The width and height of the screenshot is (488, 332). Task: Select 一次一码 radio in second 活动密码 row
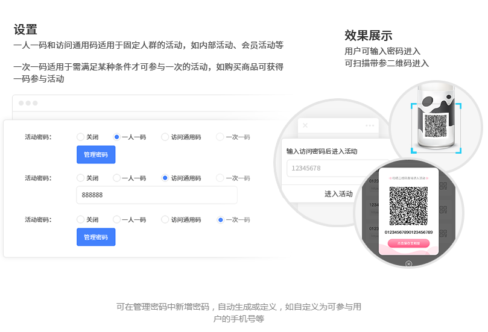[x=220, y=178]
